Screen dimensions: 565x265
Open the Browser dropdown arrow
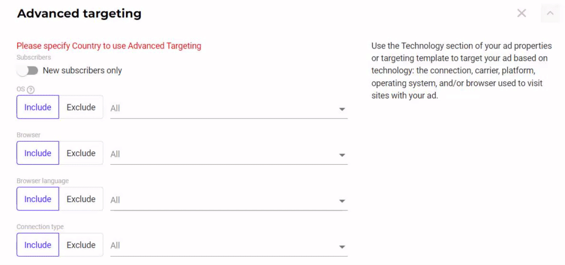342,155
